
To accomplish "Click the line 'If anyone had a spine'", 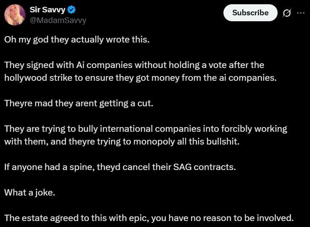I will 120,167.
